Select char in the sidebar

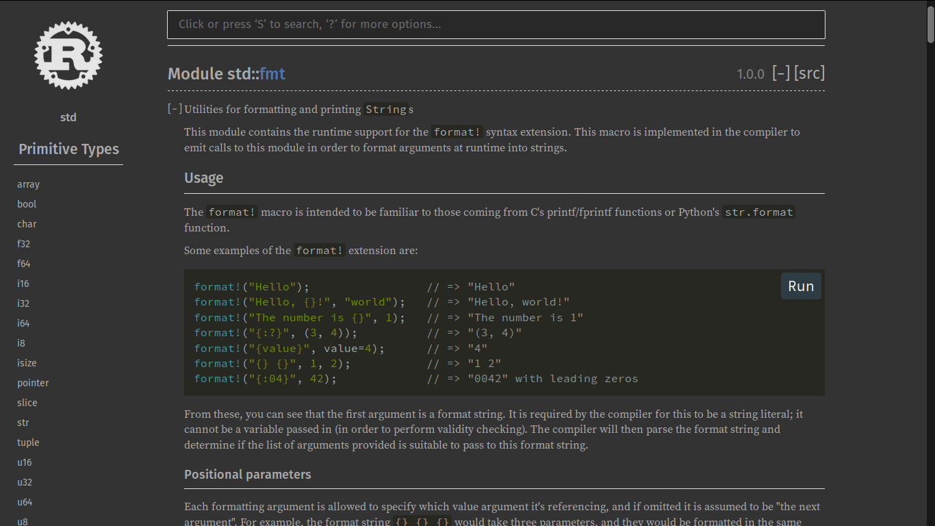click(27, 224)
